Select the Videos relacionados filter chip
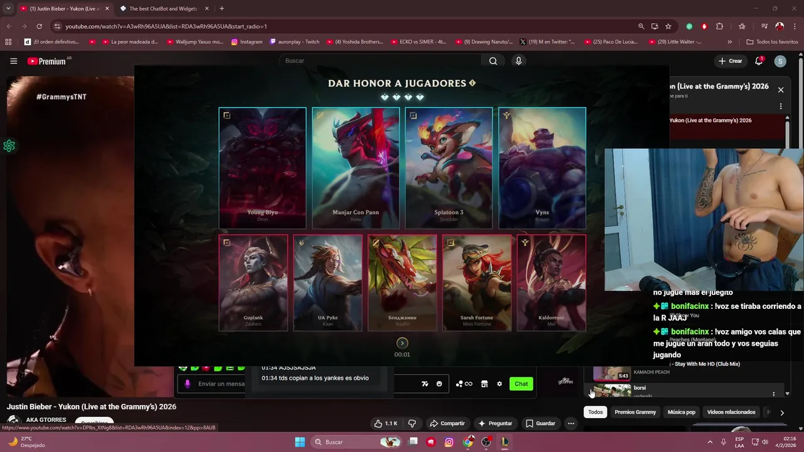This screenshot has width=804, height=452. click(731, 412)
